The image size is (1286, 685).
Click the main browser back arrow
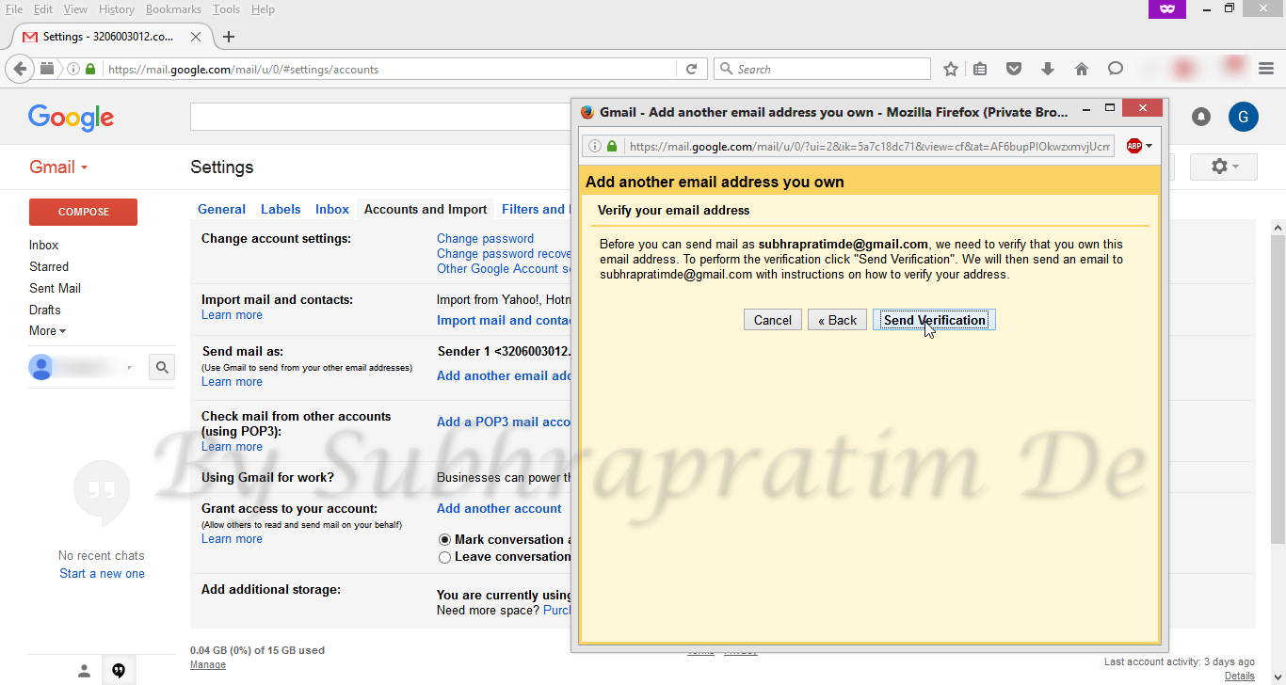coord(21,69)
